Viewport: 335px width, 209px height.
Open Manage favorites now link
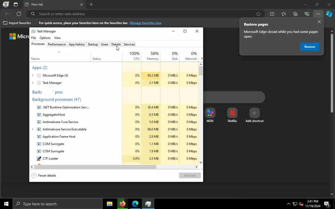click(x=146, y=23)
